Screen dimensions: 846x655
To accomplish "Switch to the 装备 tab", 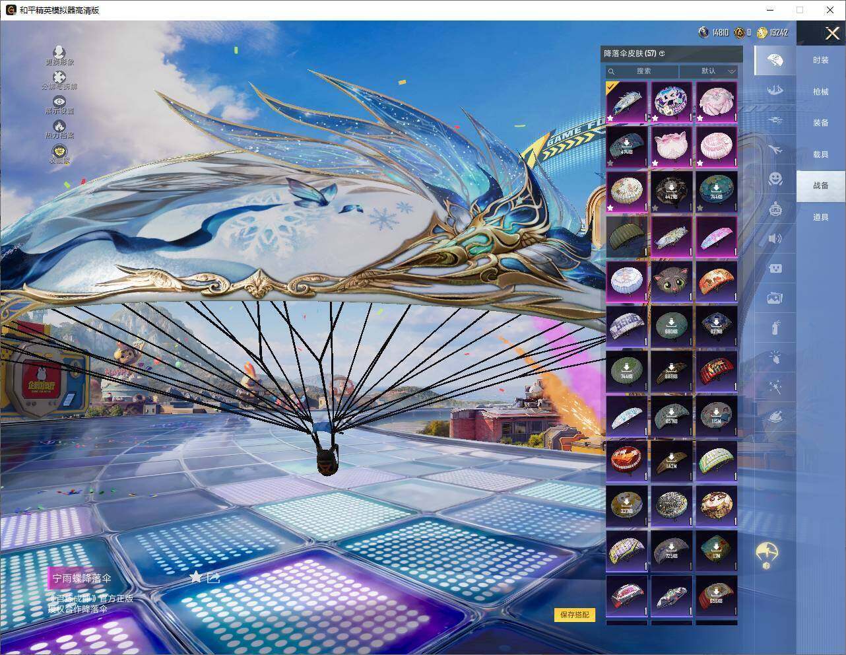I will [821, 123].
